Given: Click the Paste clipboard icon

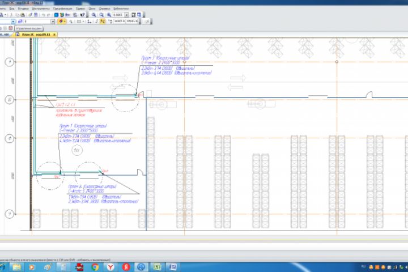Looking at the screenshot, I should (23, 15).
